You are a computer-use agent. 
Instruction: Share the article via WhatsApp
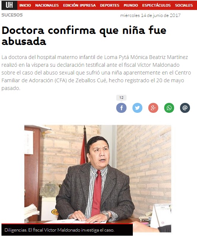[169, 108]
